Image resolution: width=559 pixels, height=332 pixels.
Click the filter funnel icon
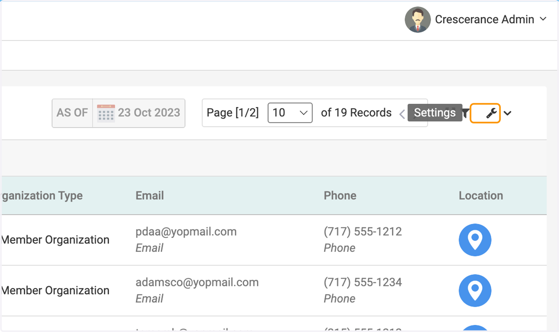coord(465,113)
